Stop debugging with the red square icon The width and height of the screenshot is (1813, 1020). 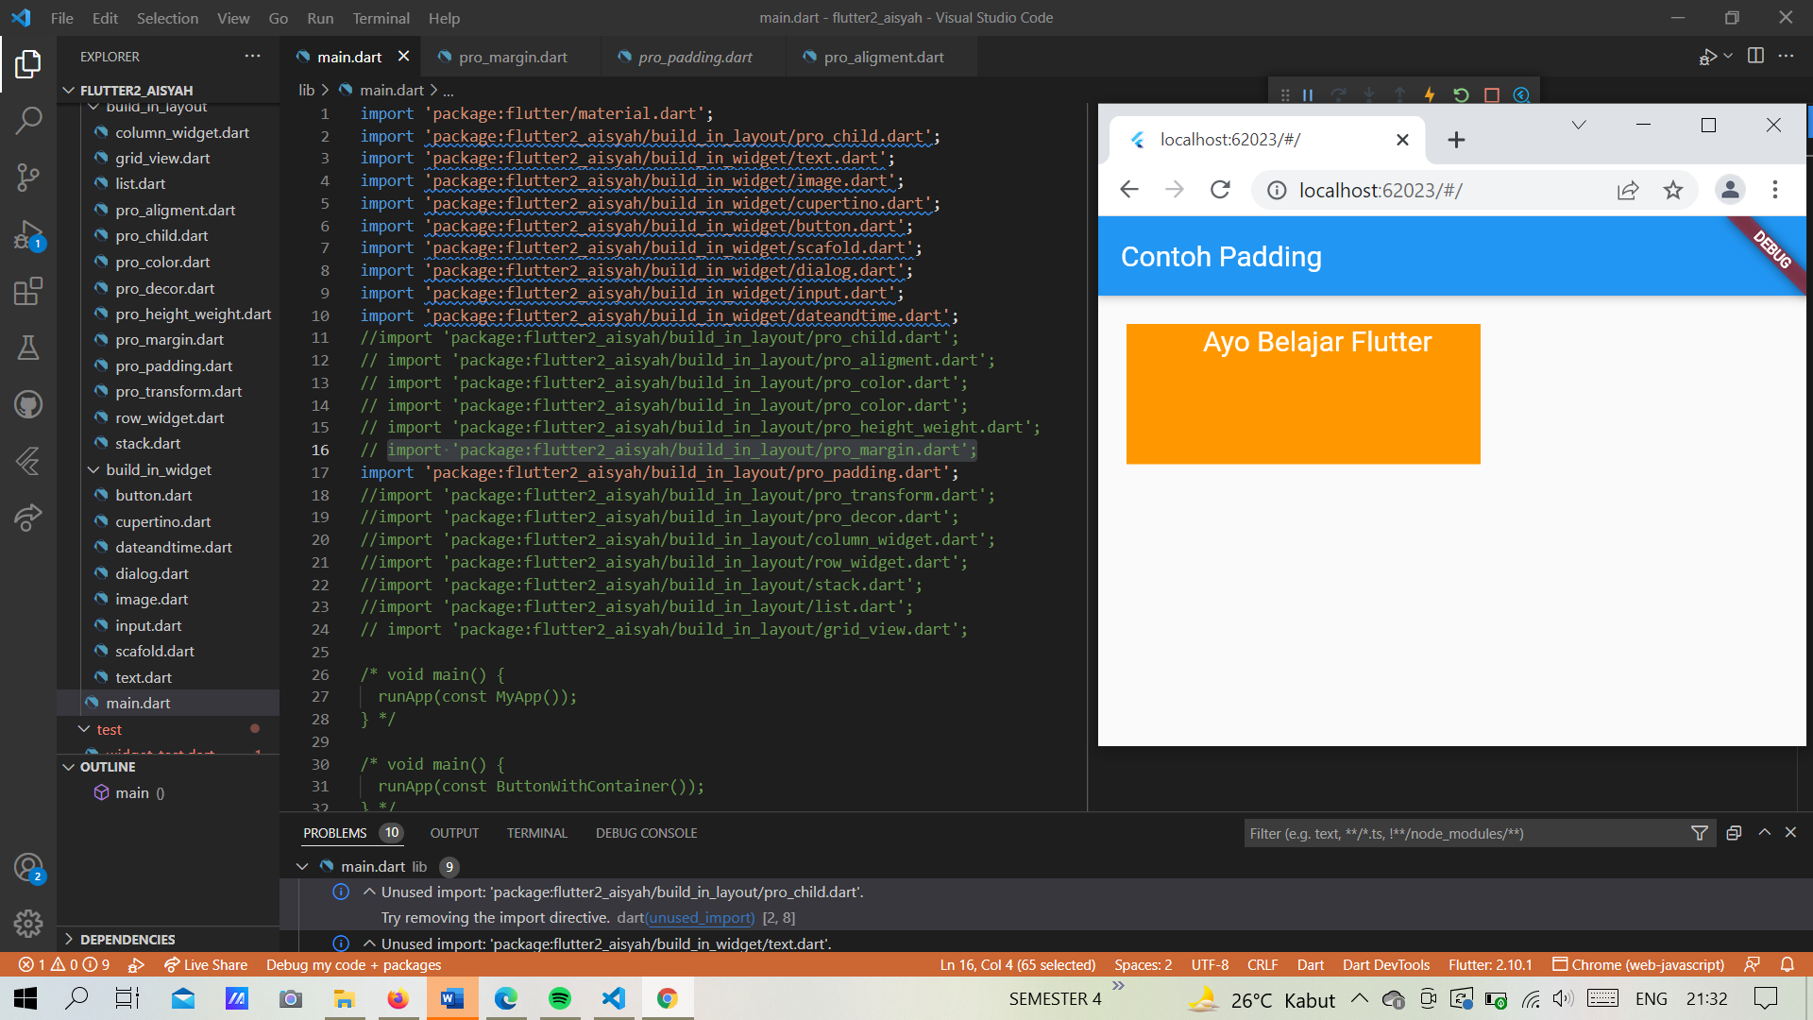1491,95
